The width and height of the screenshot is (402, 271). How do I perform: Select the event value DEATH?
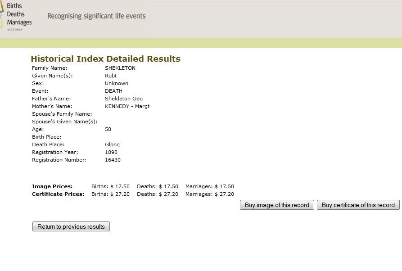[113, 91]
